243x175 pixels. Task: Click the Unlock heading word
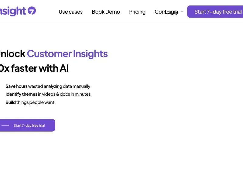[12, 54]
